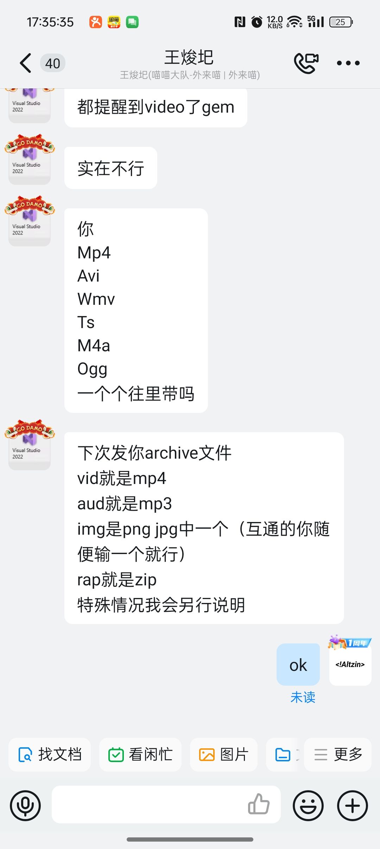Send a thumbs-up like
Screen dimensions: 380x849
[x=259, y=804]
